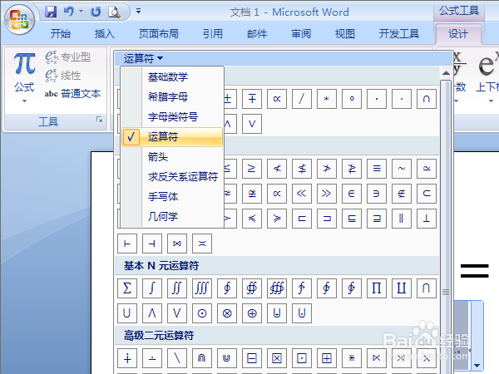Image resolution: width=499 pixels, height=374 pixels.
Task: Insert the bowtie ⋈ symbol
Action: pyautogui.click(x=177, y=244)
